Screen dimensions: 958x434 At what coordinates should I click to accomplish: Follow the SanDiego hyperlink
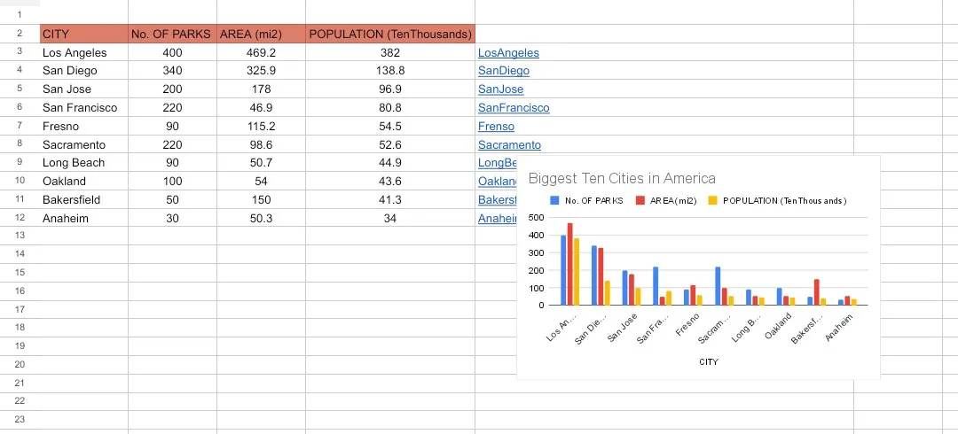[503, 71]
